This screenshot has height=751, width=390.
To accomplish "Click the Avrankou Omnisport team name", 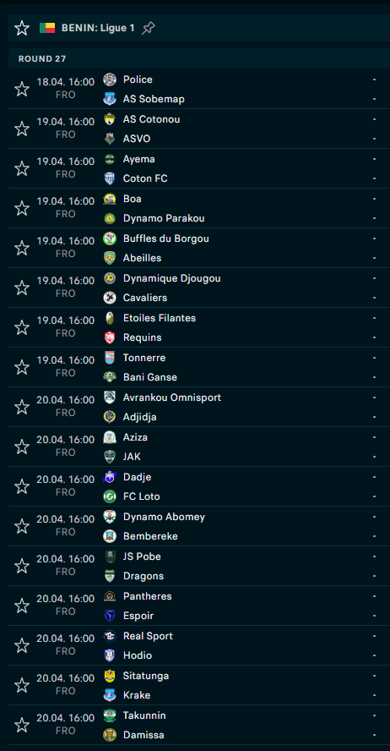I will coord(172,397).
